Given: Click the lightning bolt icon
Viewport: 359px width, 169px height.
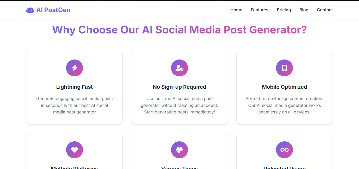Looking at the screenshot, I should [x=75, y=68].
